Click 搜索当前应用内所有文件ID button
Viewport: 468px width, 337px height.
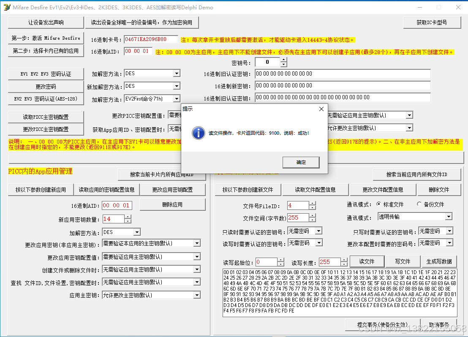[x=417, y=174]
